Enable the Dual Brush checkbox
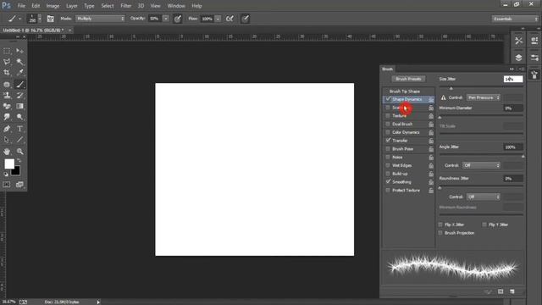 coord(388,124)
